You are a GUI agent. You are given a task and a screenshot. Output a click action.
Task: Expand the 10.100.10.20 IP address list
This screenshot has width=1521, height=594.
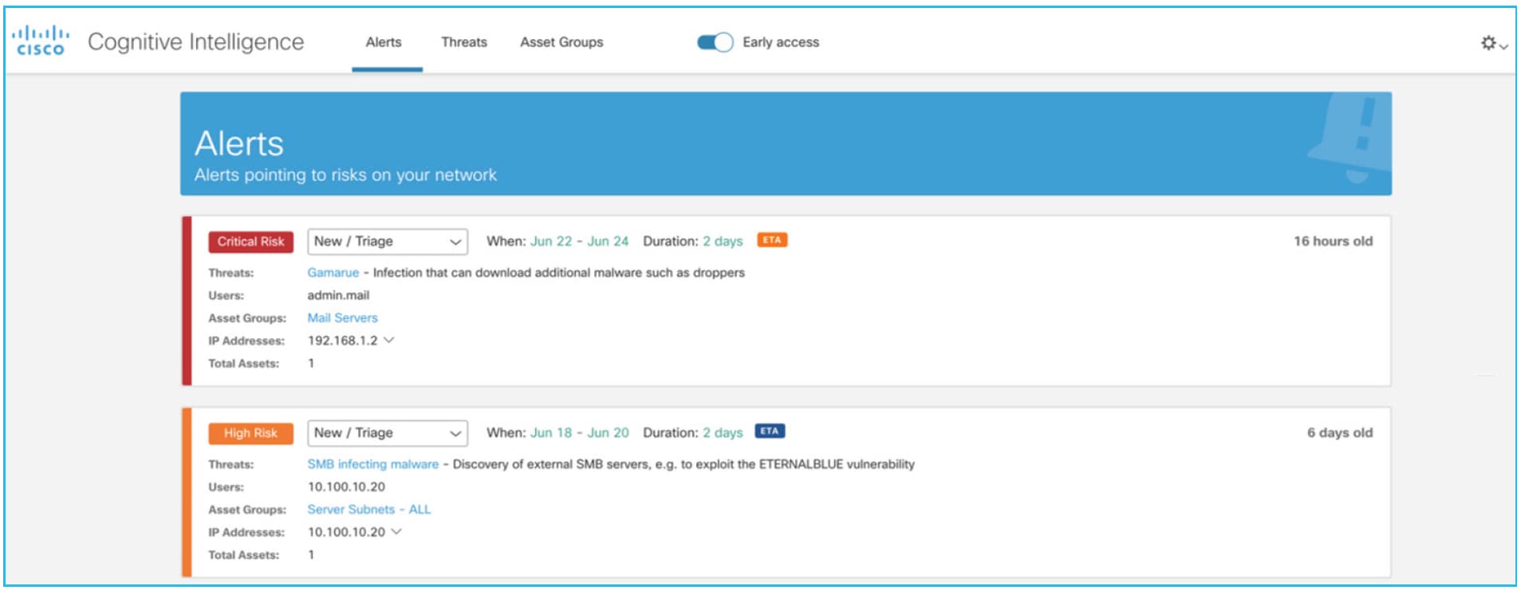(x=396, y=532)
